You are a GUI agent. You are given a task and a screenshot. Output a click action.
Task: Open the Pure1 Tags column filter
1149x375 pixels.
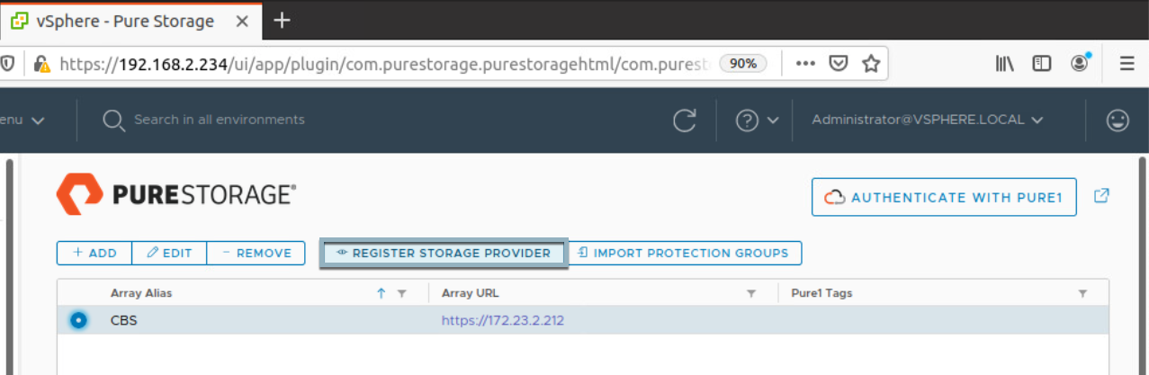pos(1082,293)
